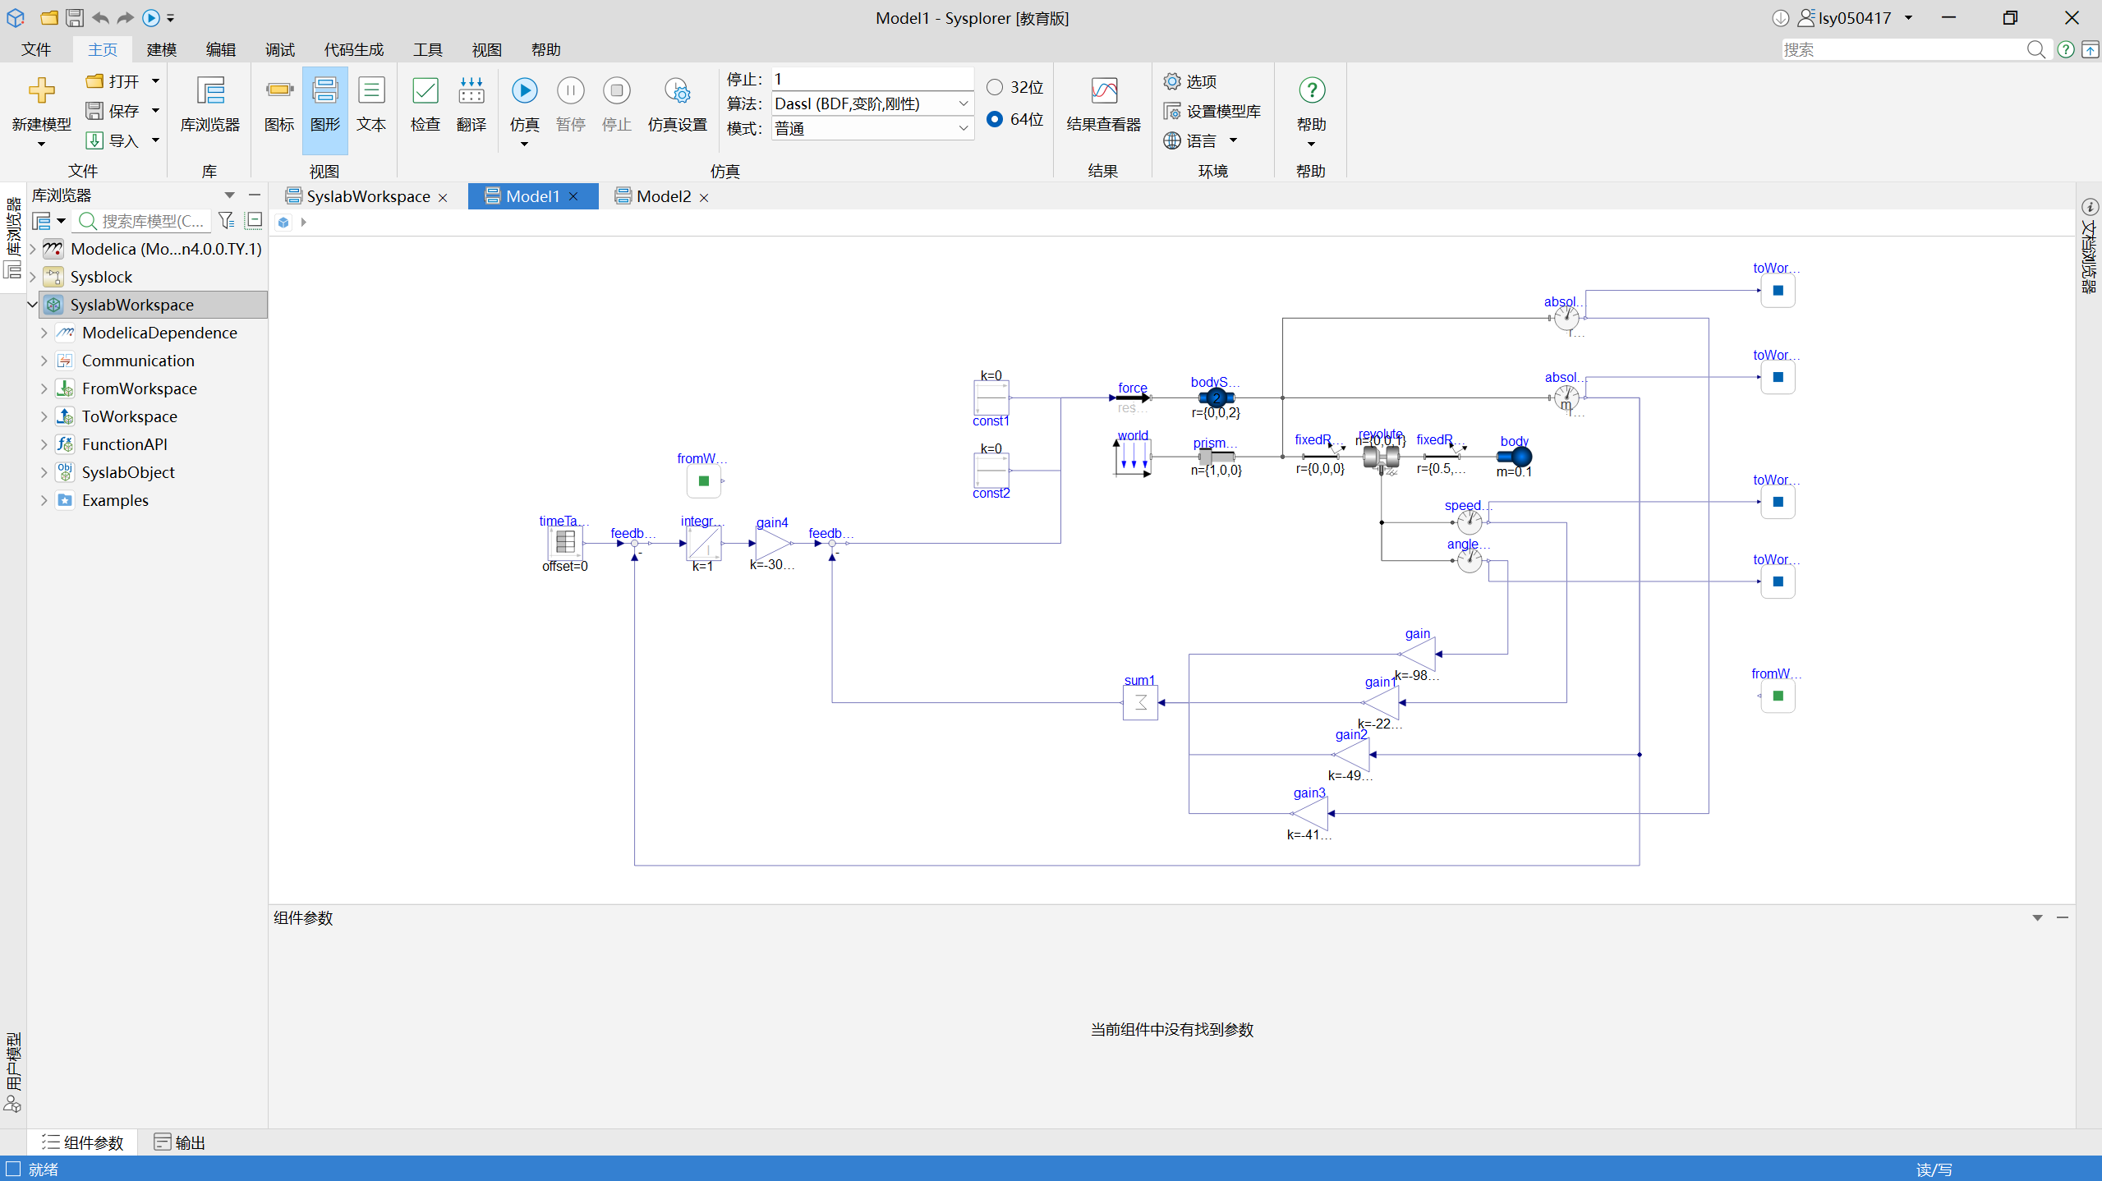Image resolution: width=2102 pixels, height=1181 pixels.
Task: Run model Check (检查)
Action: tap(425, 90)
